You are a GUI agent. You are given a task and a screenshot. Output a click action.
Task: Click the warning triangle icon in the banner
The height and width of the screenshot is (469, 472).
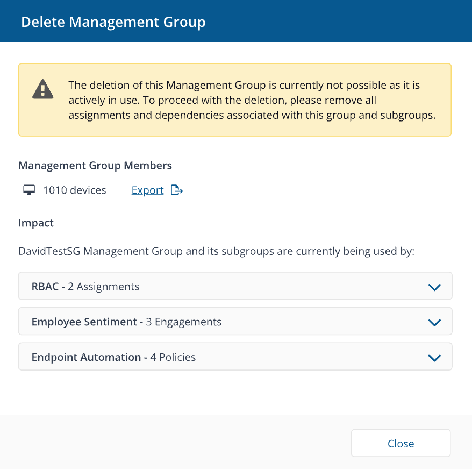pyautogui.click(x=42, y=89)
